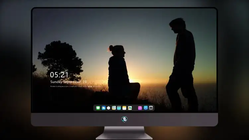This screenshot has height=140, width=249.
Task: Open the gray Camera icon in dock
Action: [x=151, y=108]
